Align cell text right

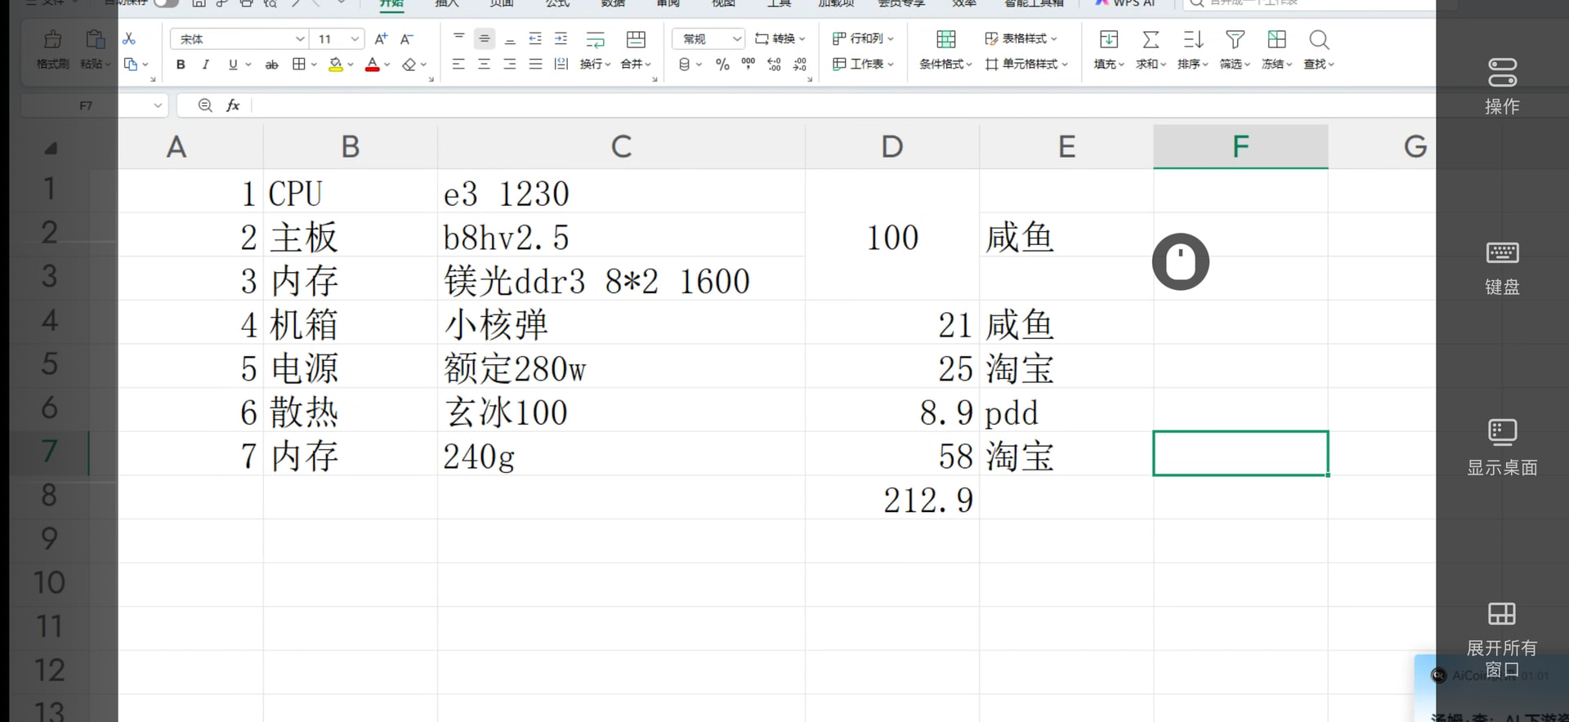[x=510, y=64]
